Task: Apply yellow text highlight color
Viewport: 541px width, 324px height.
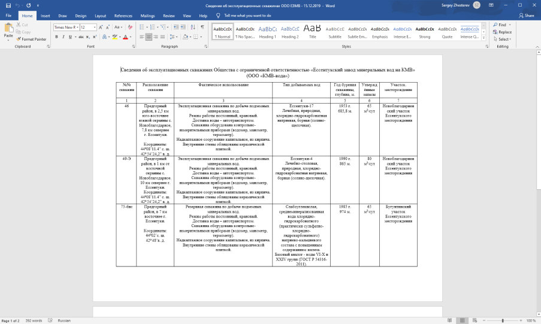Action: pyautogui.click(x=115, y=37)
